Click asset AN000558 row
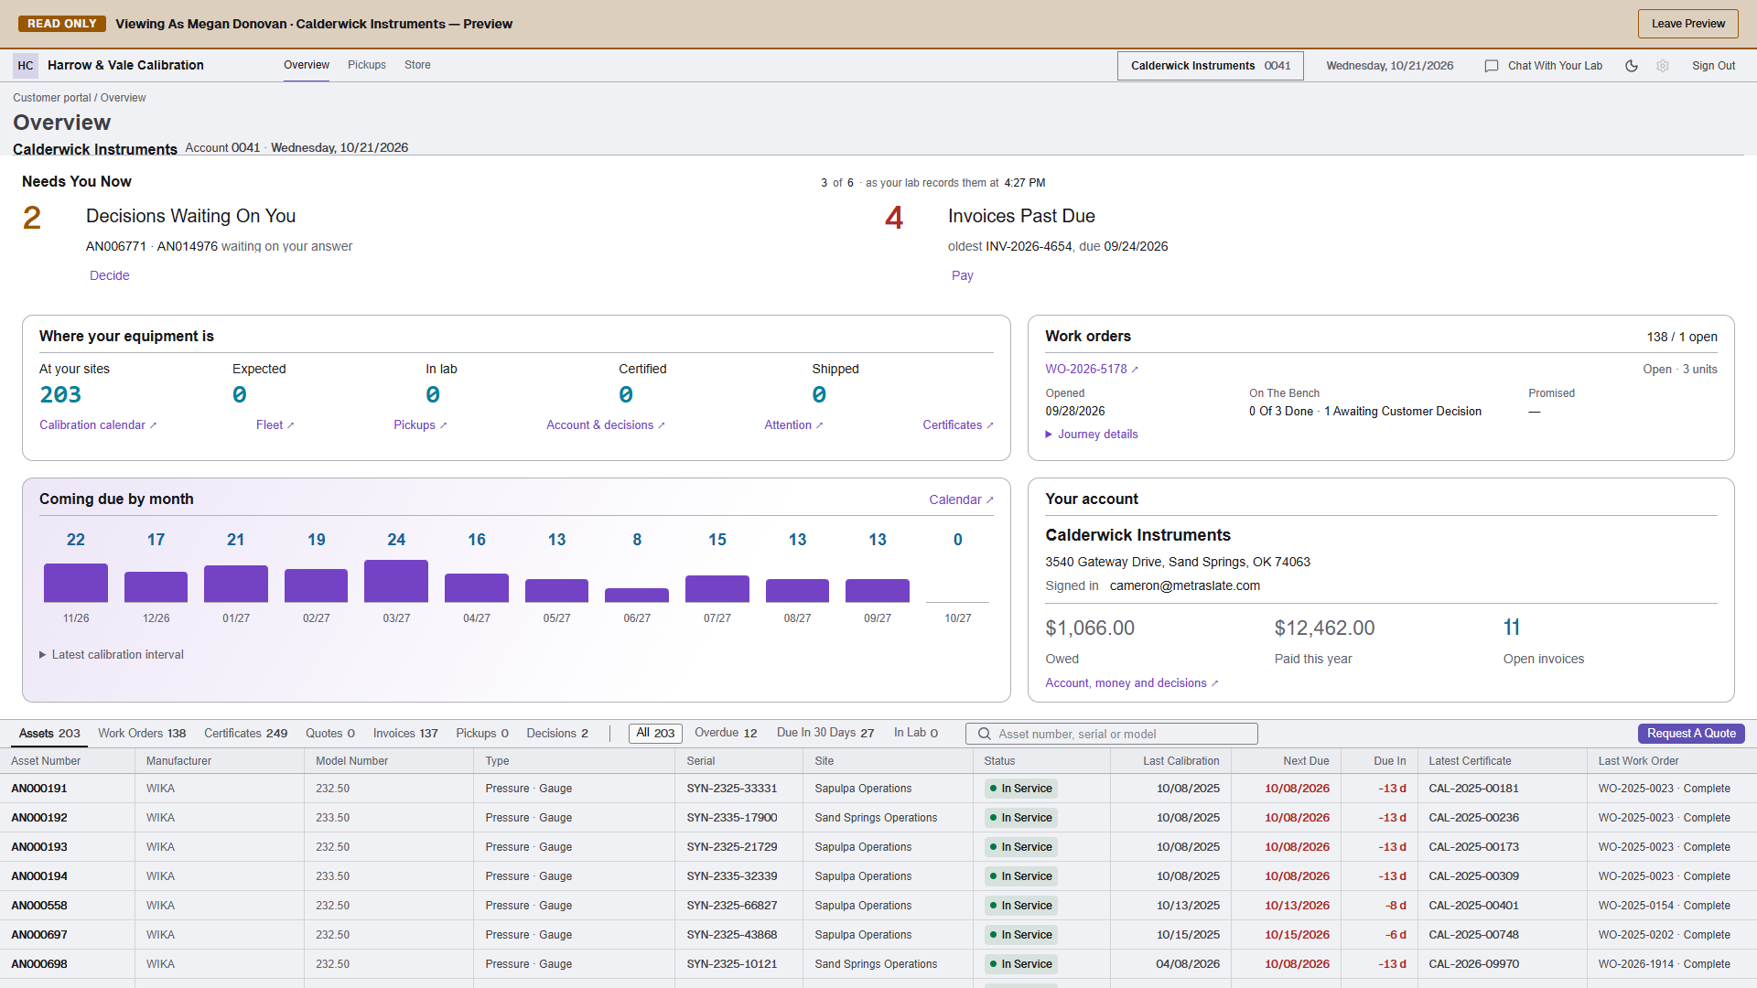This screenshot has width=1757, height=988. (878, 906)
